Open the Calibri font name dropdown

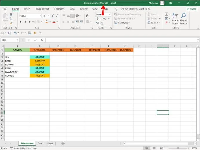point(40,16)
